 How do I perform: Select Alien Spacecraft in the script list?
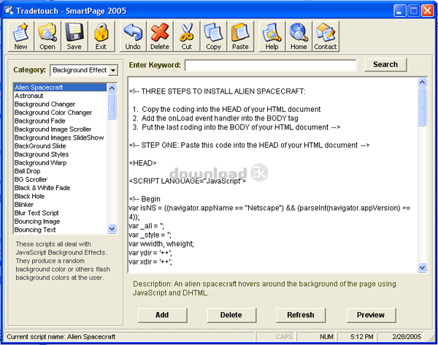click(x=60, y=87)
